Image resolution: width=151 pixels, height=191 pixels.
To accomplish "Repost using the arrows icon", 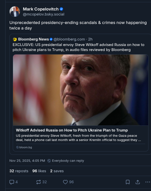I will [x=39, y=182].
